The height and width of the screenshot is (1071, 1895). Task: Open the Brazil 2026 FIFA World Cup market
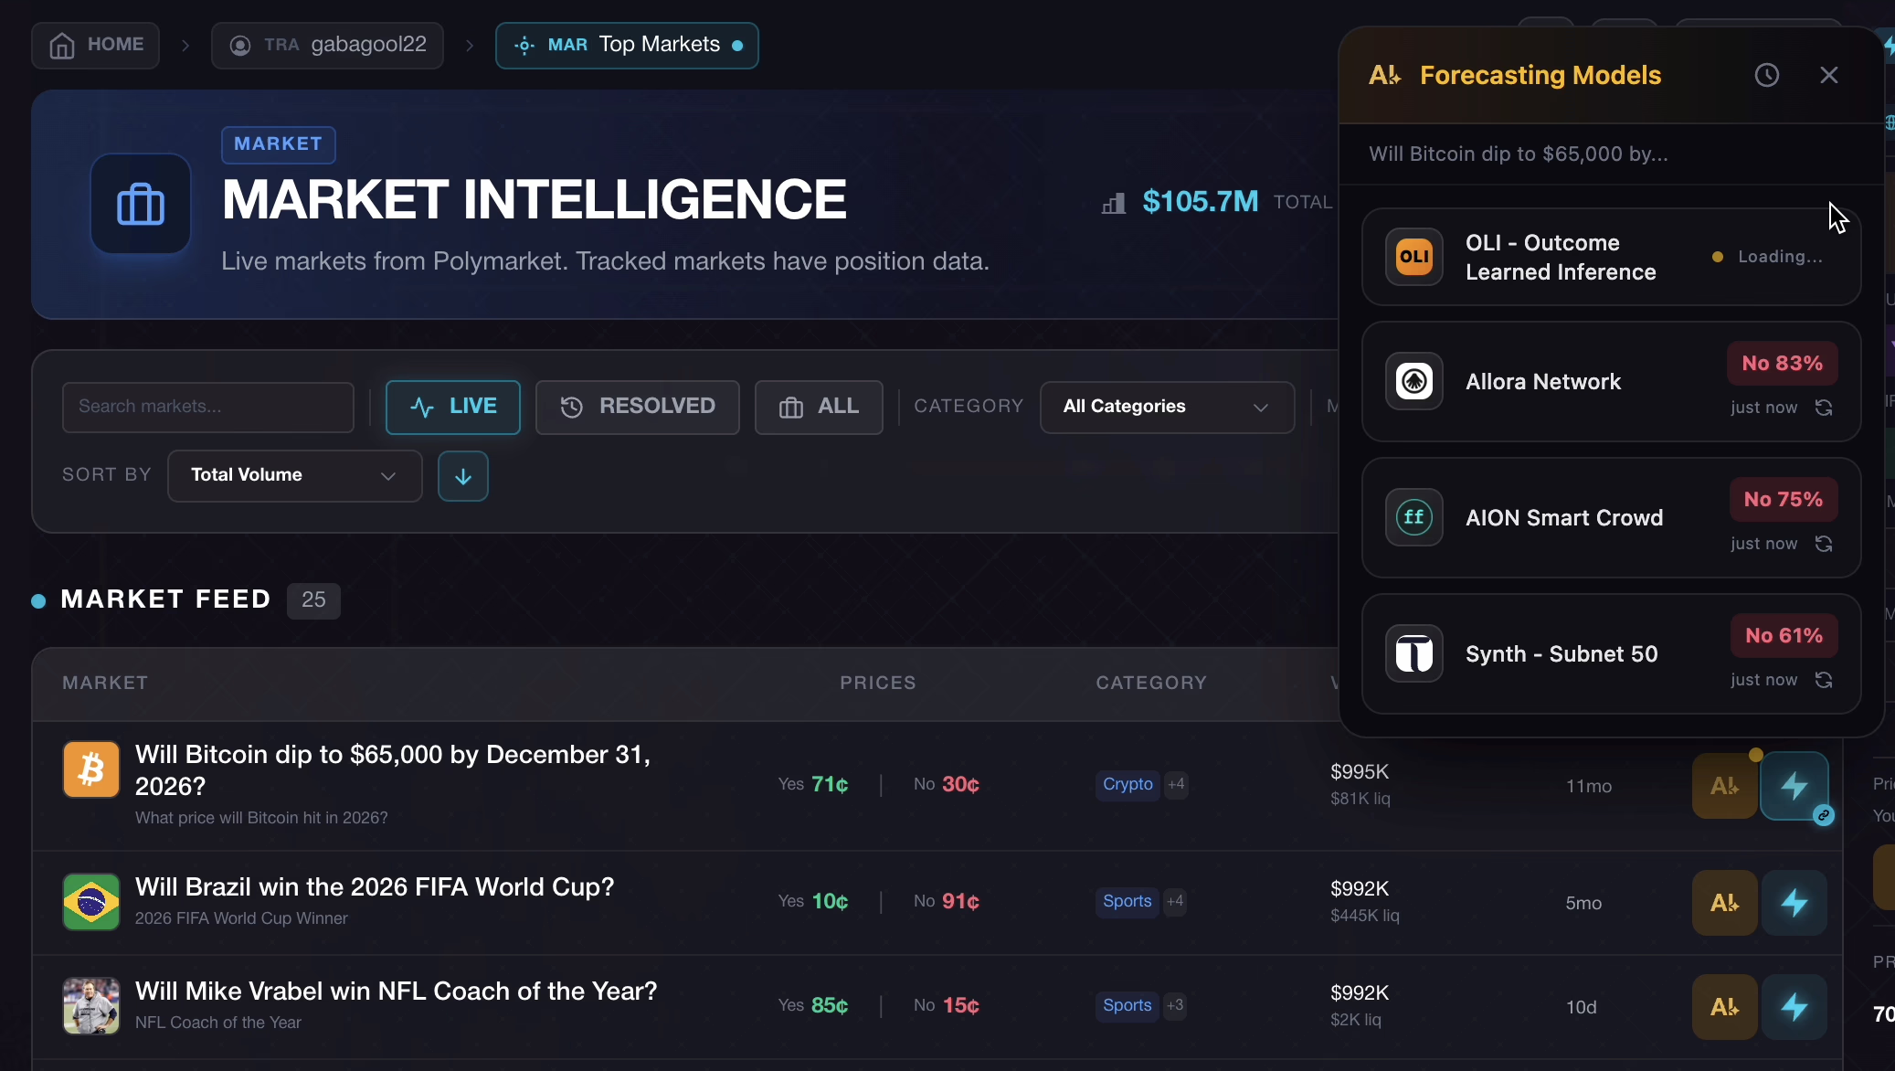pyautogui.click(x=375, y=887)
